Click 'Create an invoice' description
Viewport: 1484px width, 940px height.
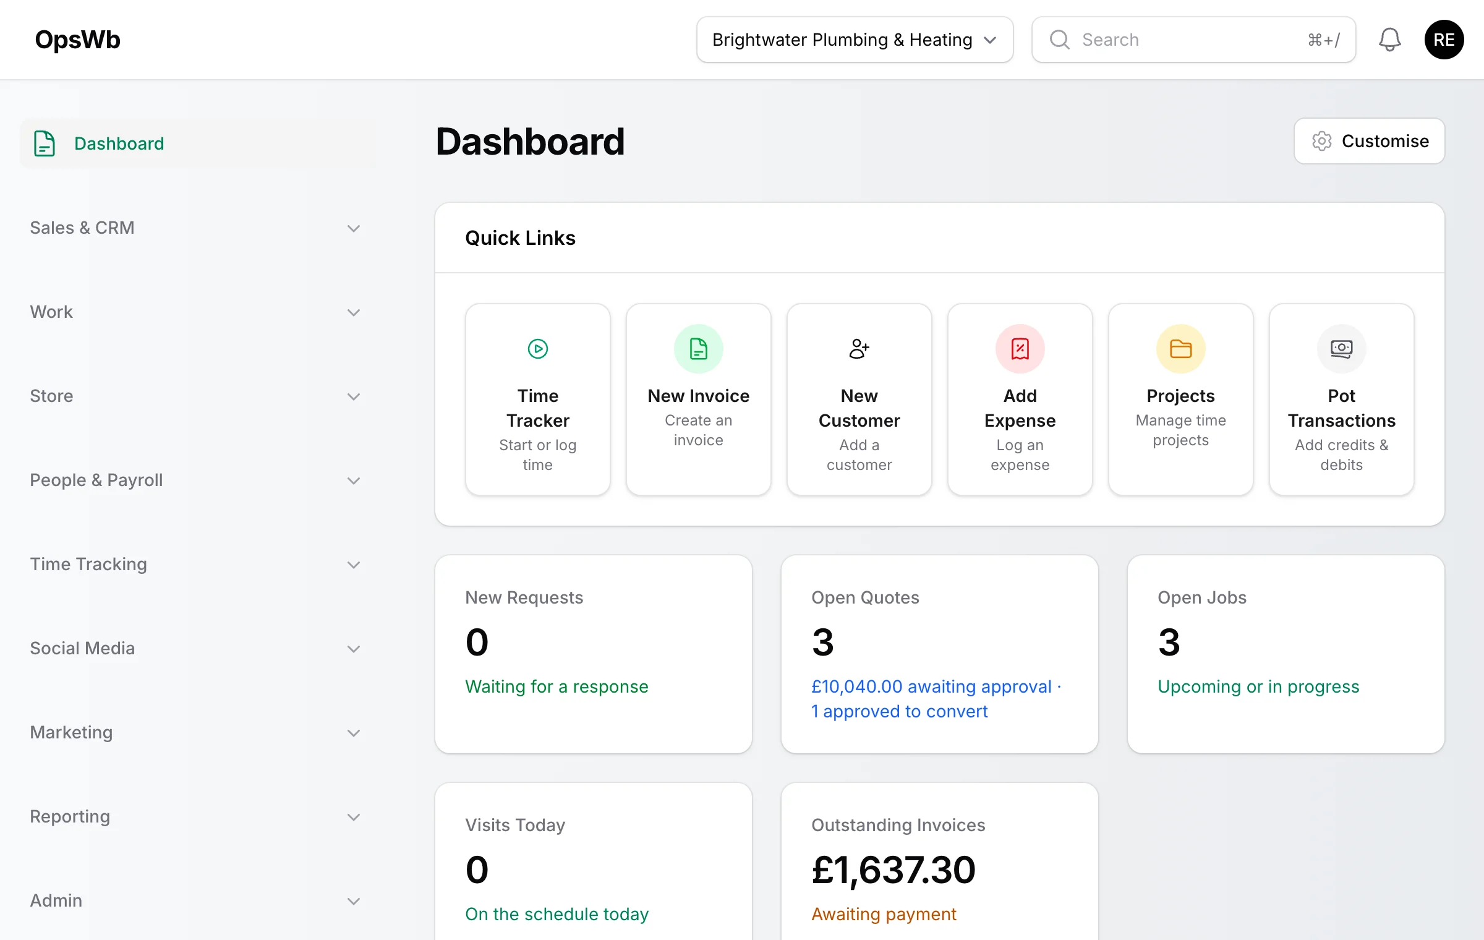coord(699,430)
